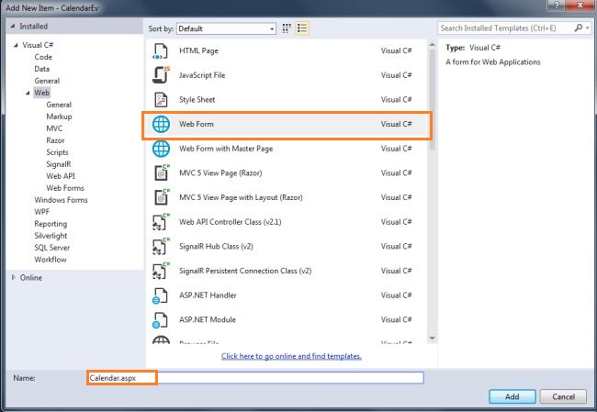Viewport: 597px width, 412px height.
Task: Select the JavaScript File template icon
Action: pyautogui.click(x=161, y=75)
